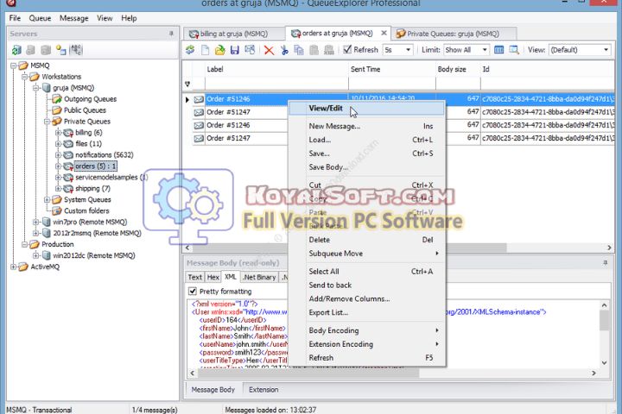Click the copy icon in message toolbar

click(x=299, y=50)
